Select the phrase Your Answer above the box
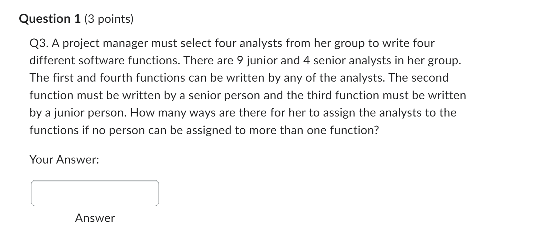Screen dimensions: 534x242 point(64,159)
